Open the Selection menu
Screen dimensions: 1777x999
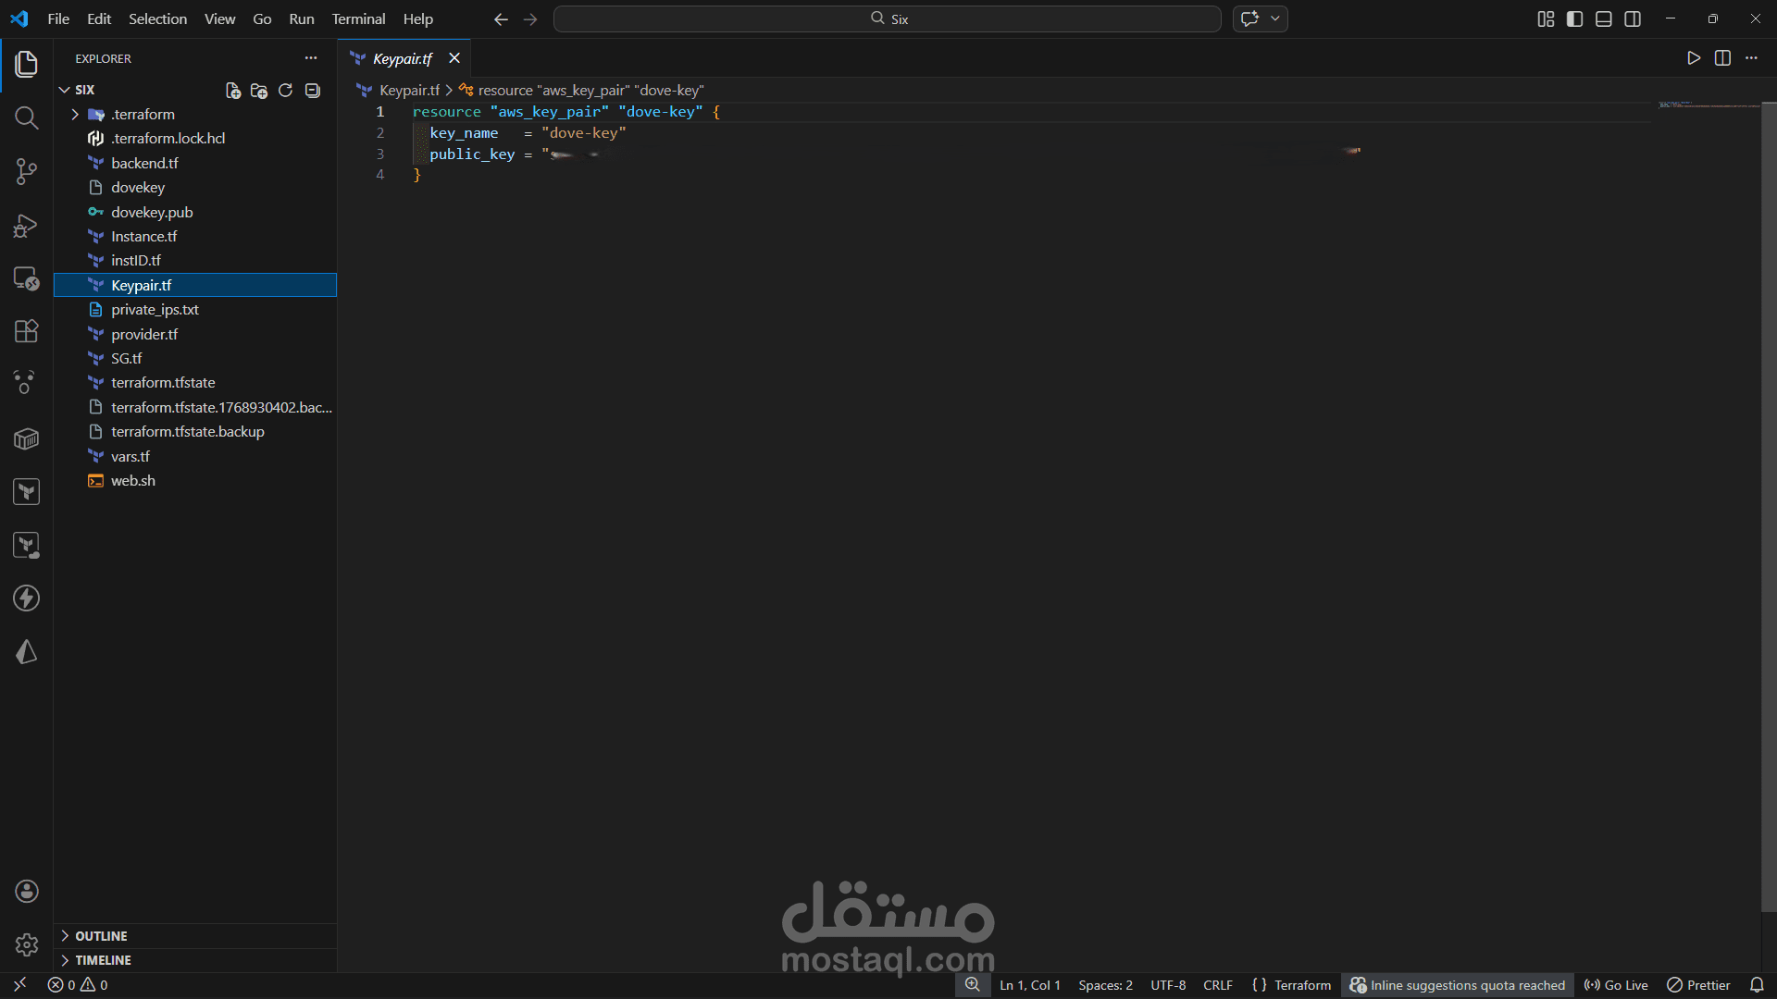coord(157,18)
